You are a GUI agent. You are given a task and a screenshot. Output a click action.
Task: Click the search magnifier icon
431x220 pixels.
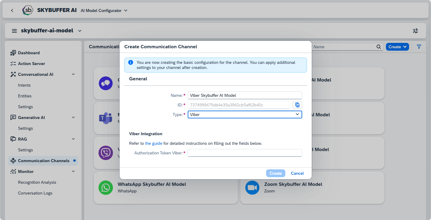pyautogui.click(x=379, y=47)
